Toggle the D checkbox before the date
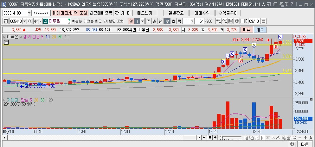Viewport: 315px width, 147px height. [243, 21]
